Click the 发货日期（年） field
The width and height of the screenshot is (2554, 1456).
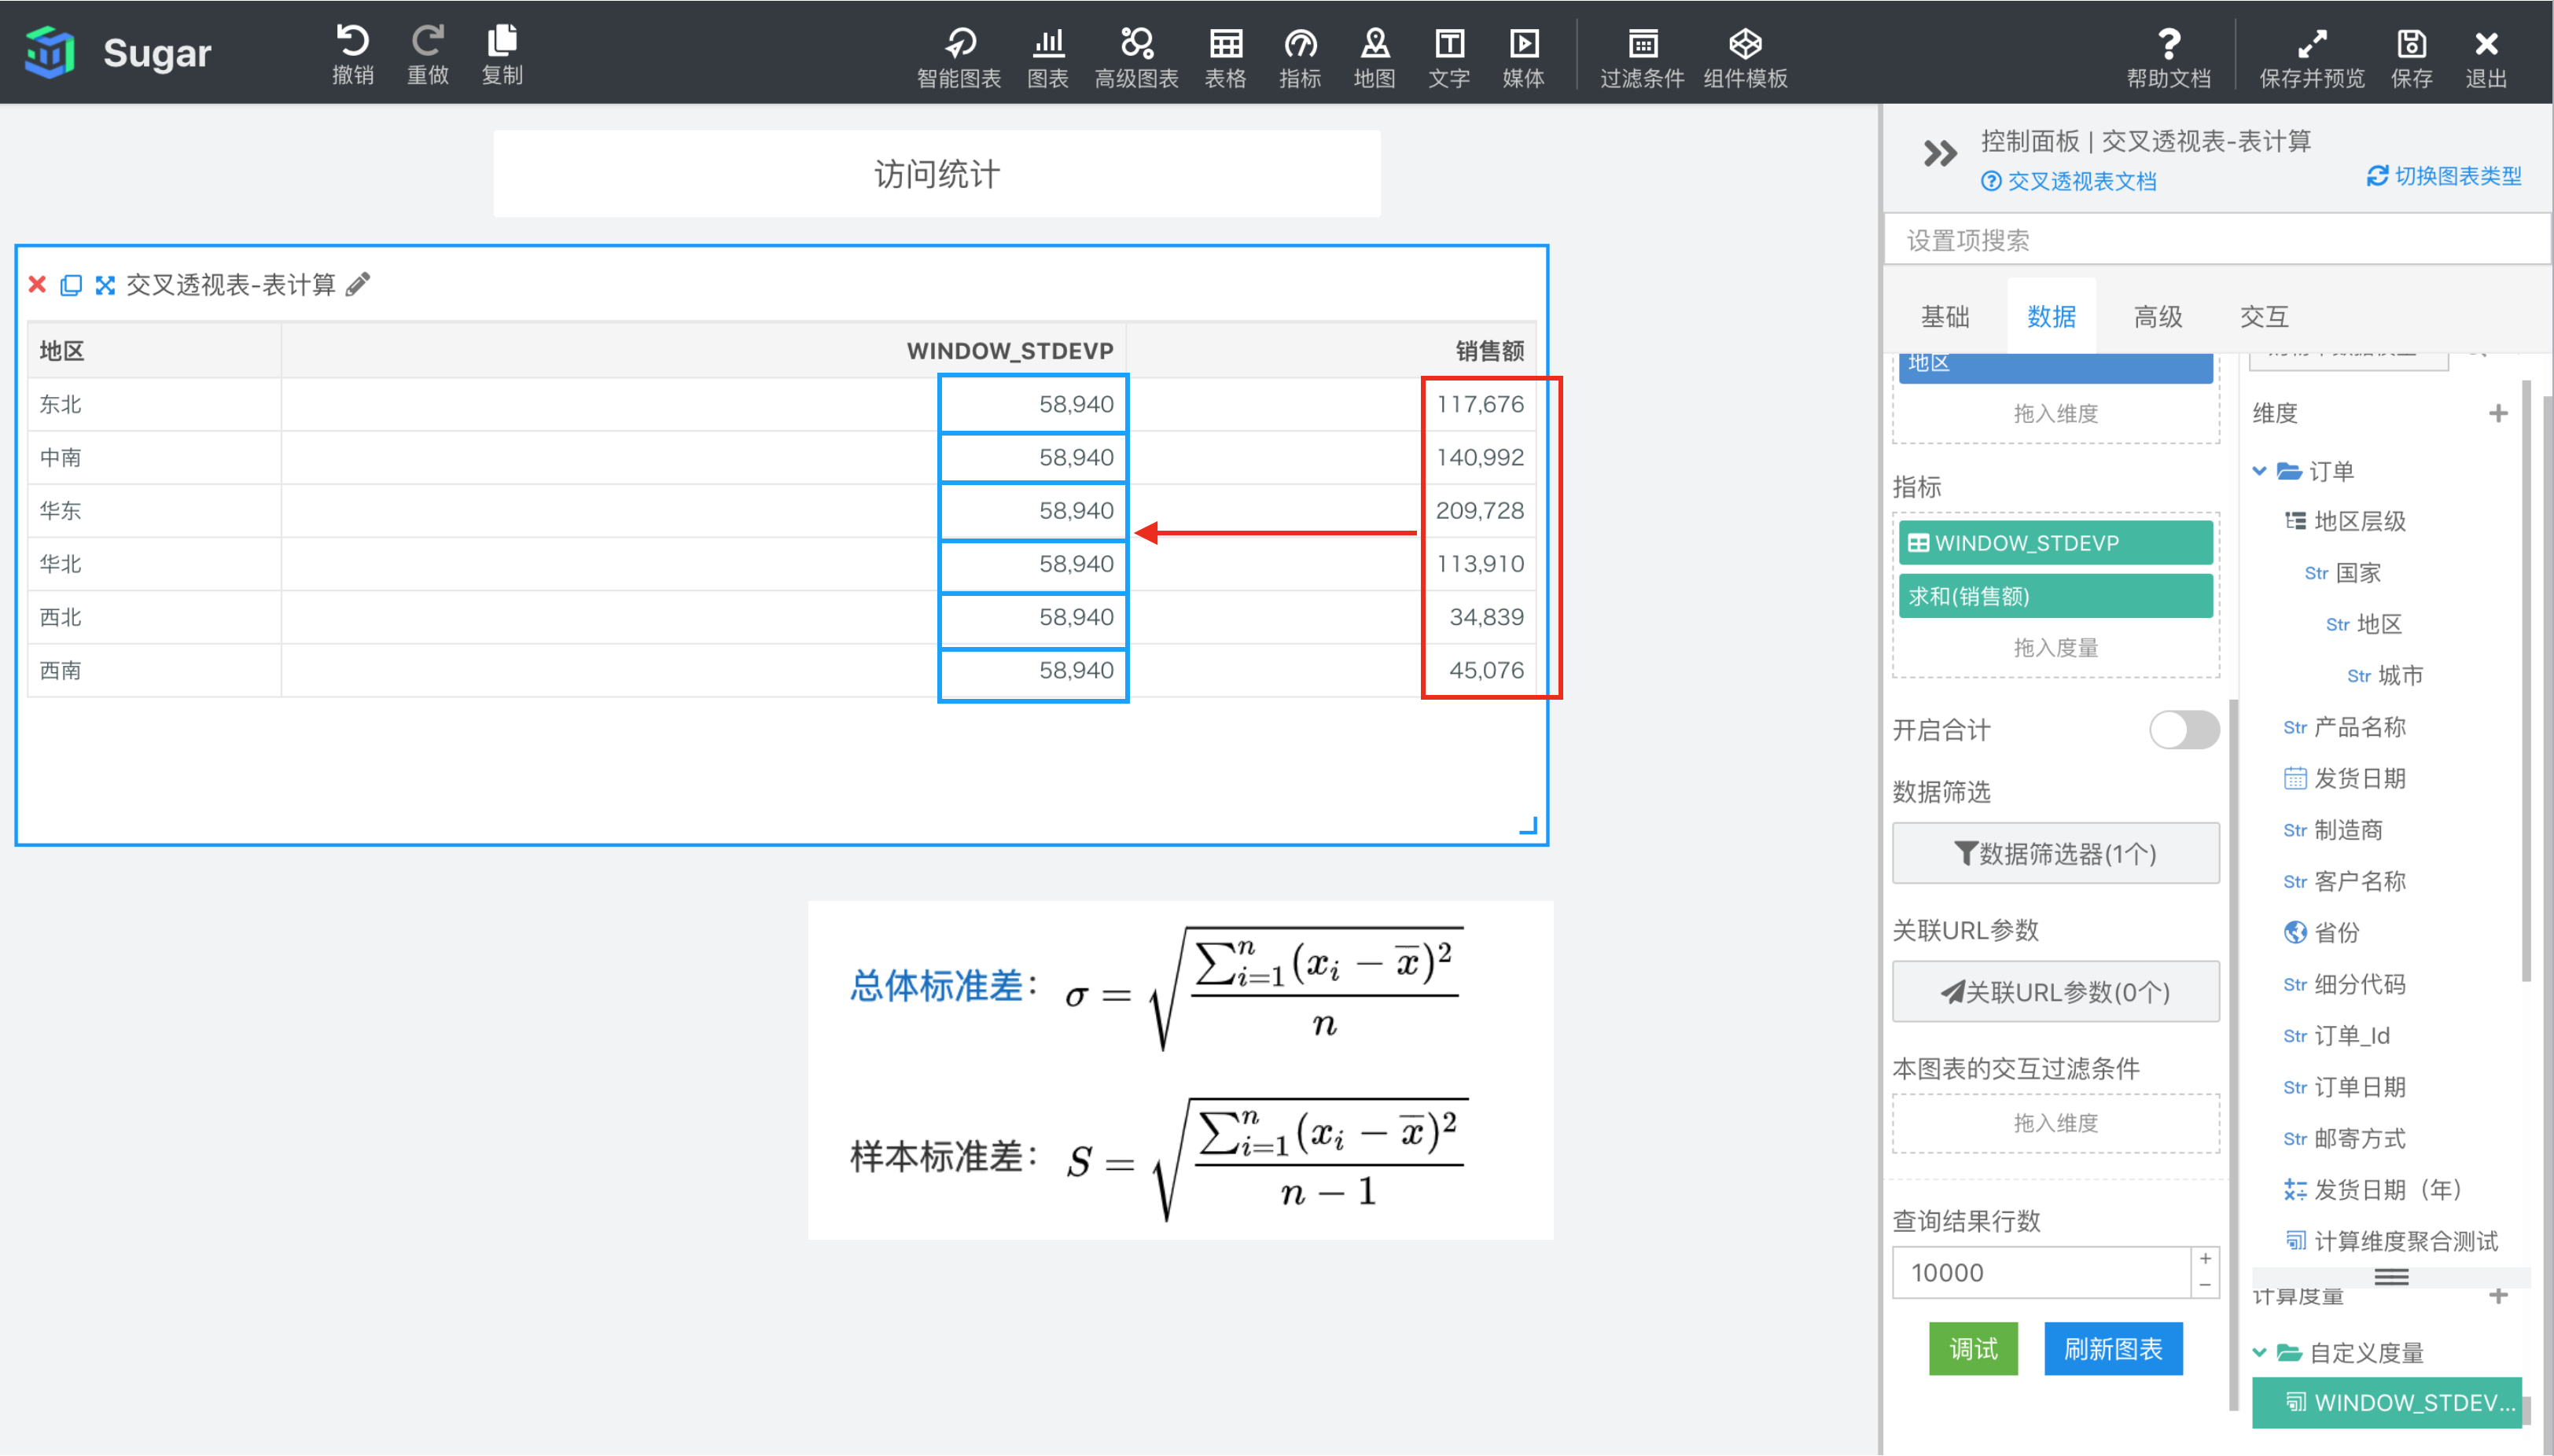tap(2373, 1190)
